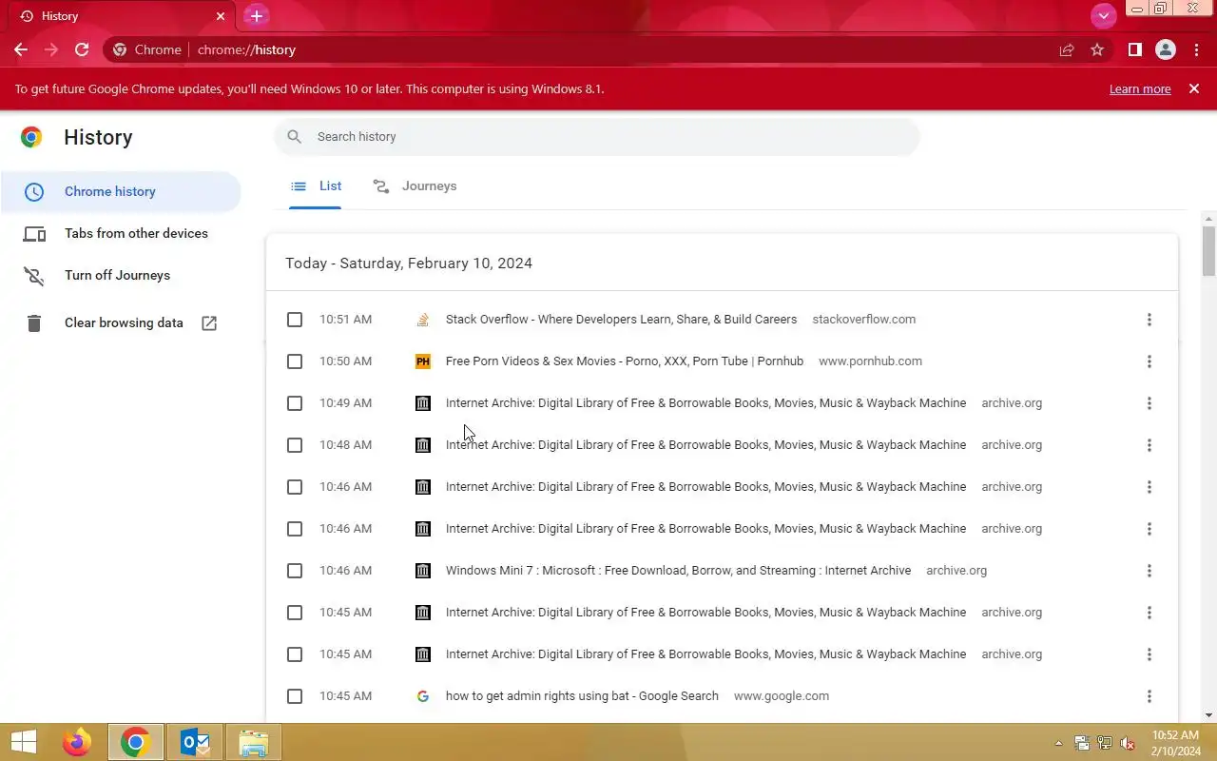Open File Explorer from the taskbar
This screenshot has width=1217, height=761.
(x=254, y=742)
